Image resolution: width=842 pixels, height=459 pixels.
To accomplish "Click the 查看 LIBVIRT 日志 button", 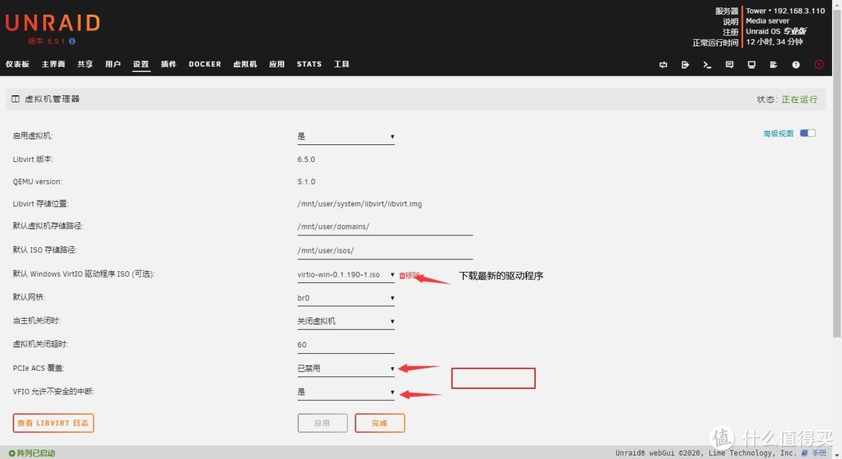I will pos(53,423).
